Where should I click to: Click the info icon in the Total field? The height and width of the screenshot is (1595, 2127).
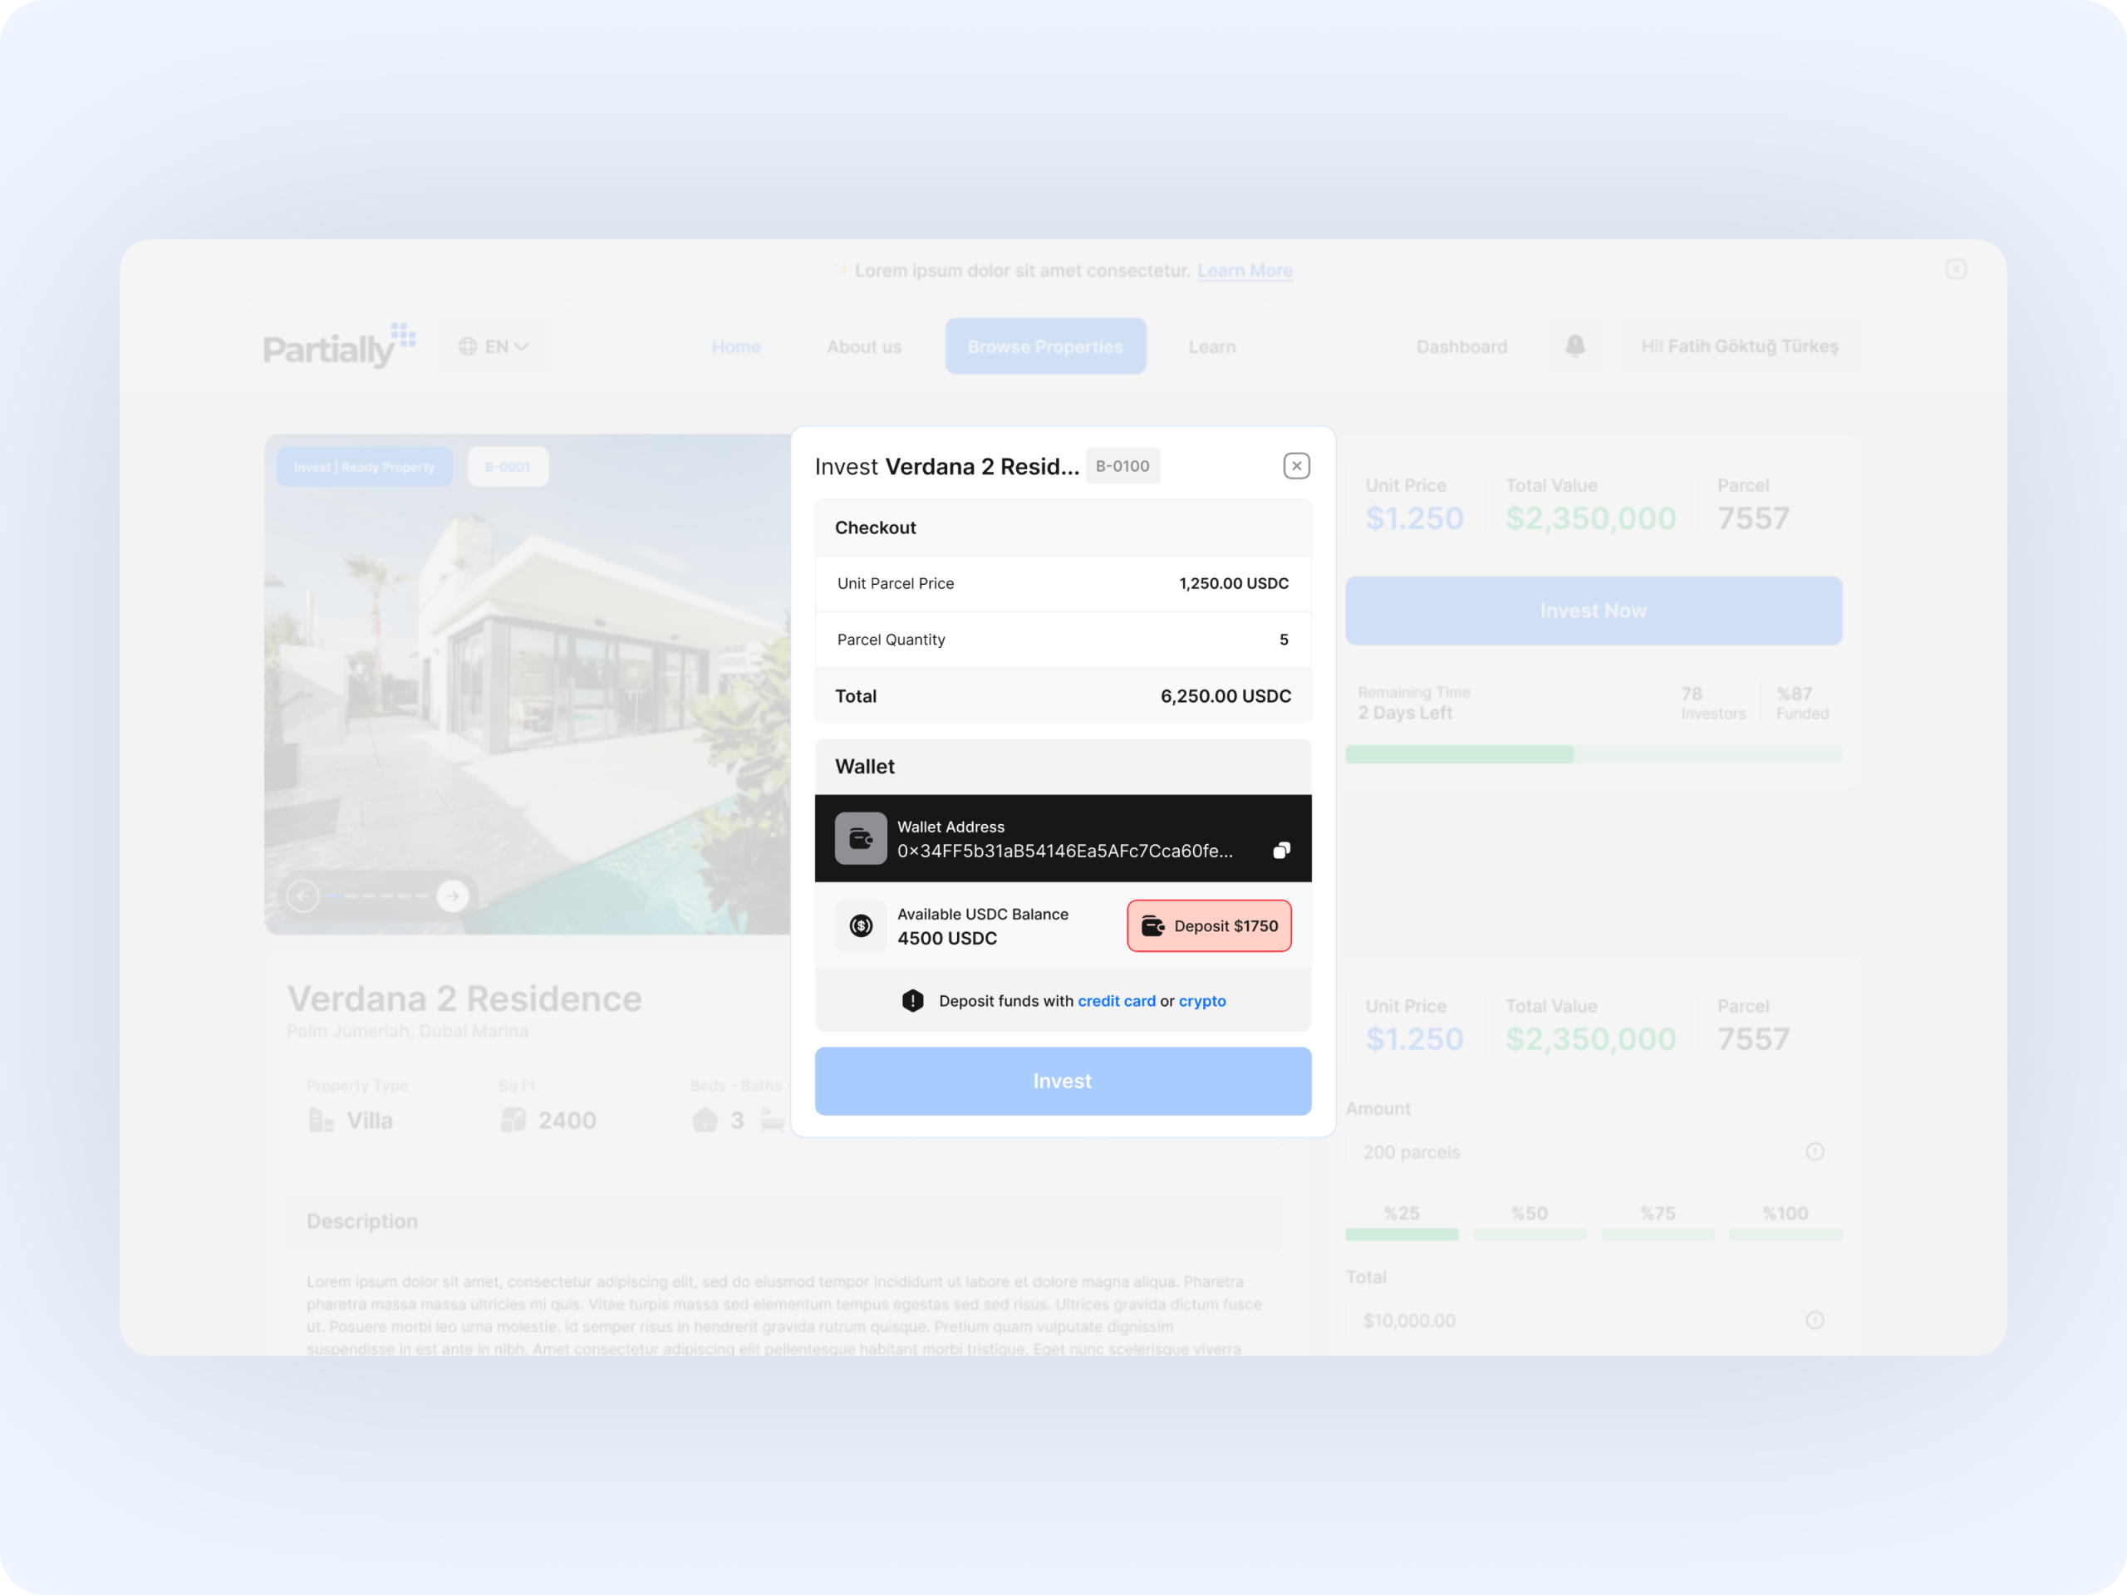1814,1321
